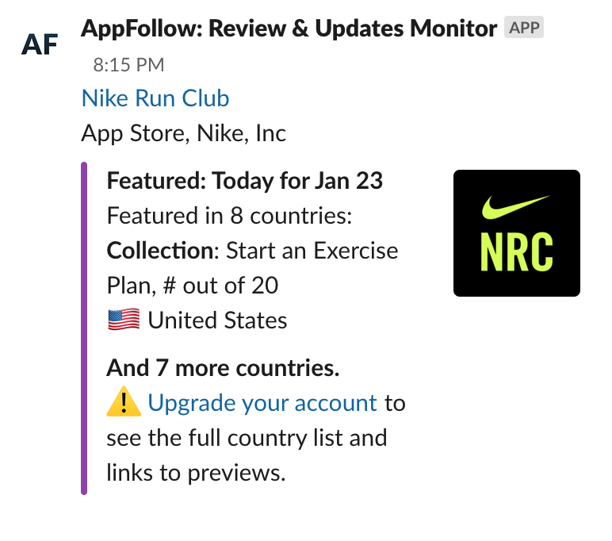Image resolution: width=612 pixels, height=541 pixels.
Task: Click the NRC app icon thumbnail
Action: 516,232
